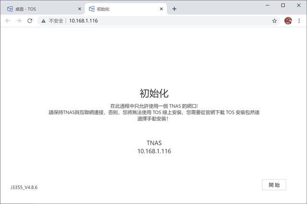This screenshot has height=204, width=307.
Task: Reload the current page
Action: coord(30,21)
